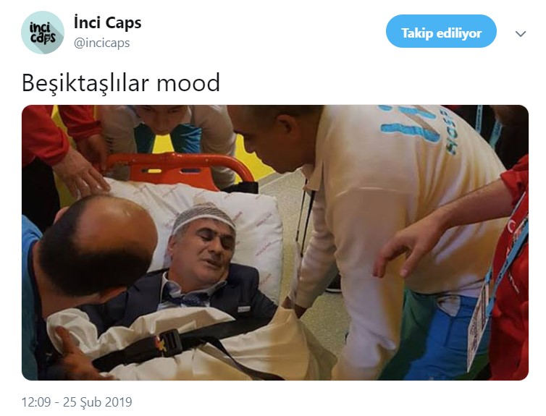Viewport: 546px width, 416px height.
Task: Select the tweet text Beşiktaşlılar mood
Action: pyautogui.click(x=121, y=82)
